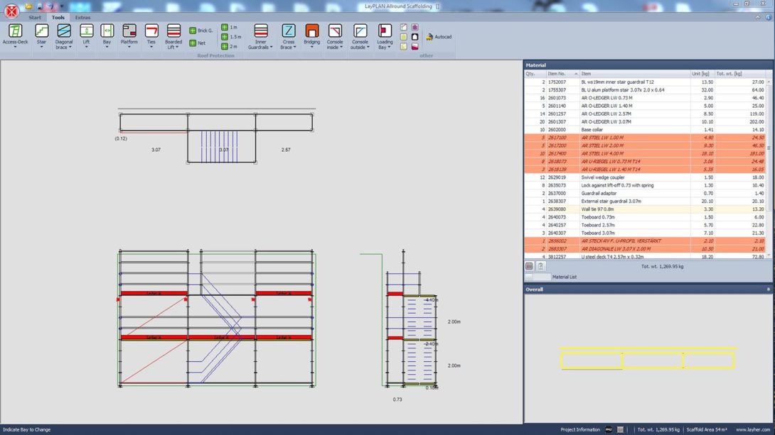Select the AR STIEL LW 4.00 M row
The height and width of the screenshot is (435, 775).
pos(645,153)
